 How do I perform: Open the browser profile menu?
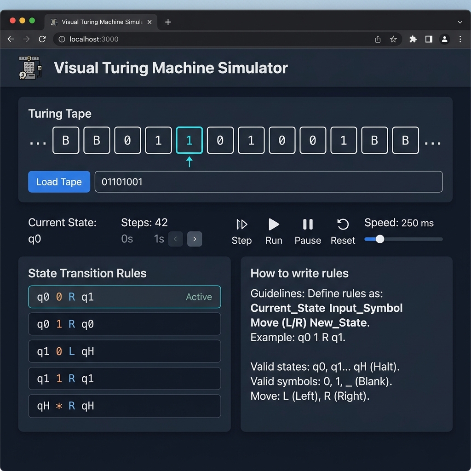pos(445,40)
